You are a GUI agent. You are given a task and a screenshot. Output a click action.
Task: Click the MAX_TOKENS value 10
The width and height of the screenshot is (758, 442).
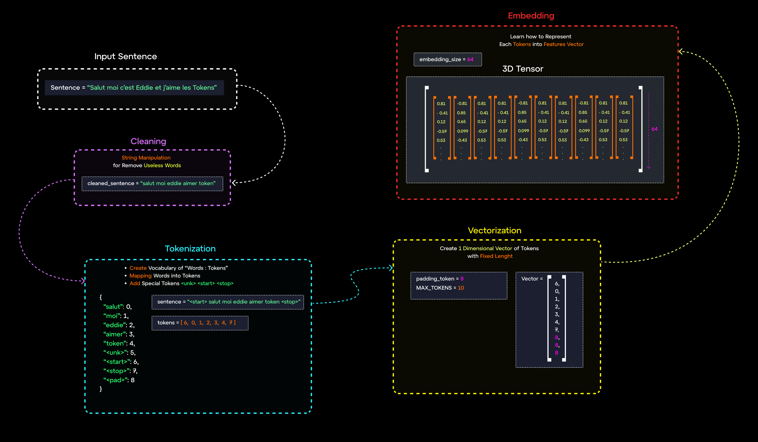[461, 288]
